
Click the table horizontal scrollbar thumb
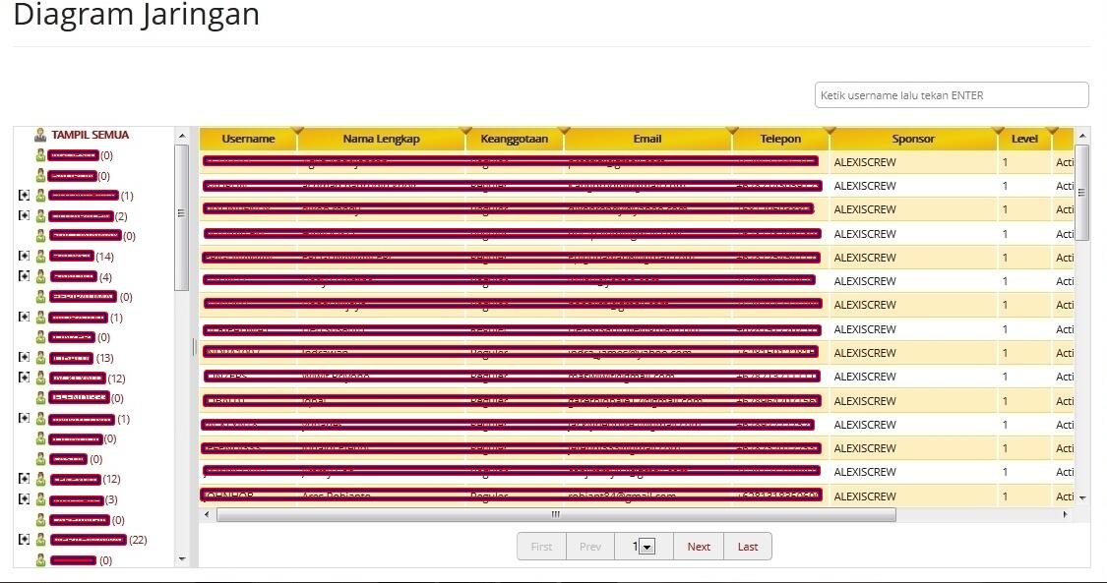556,514
